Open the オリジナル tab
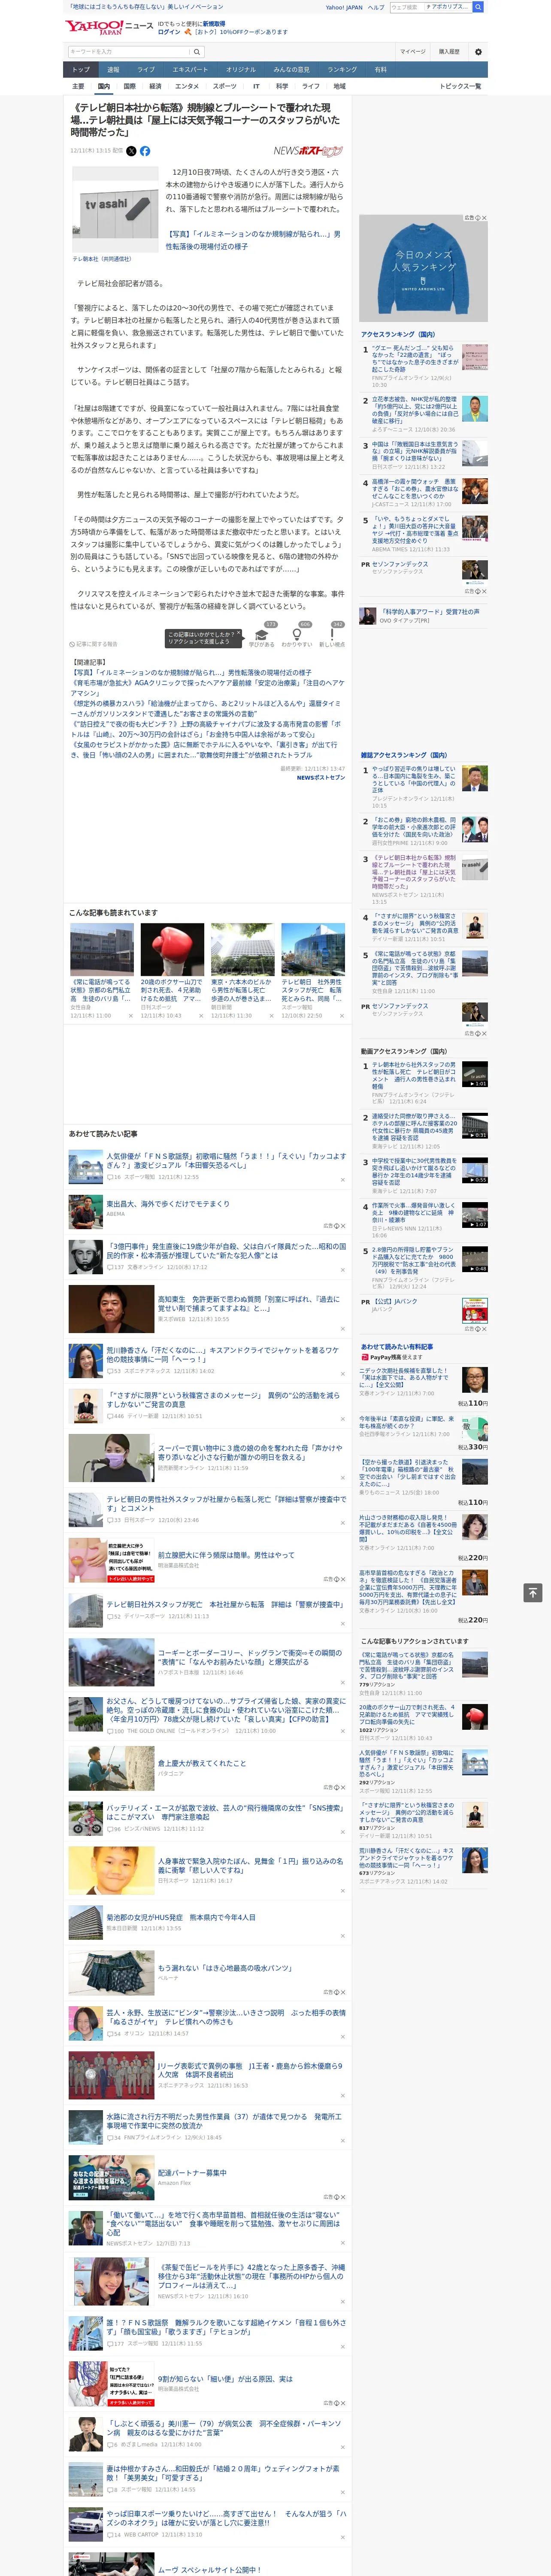 [x=241, y=70]
